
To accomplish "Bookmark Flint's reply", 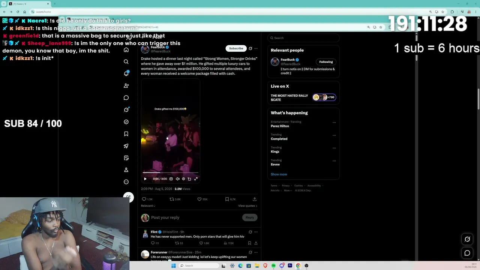I will coord(249,243).
